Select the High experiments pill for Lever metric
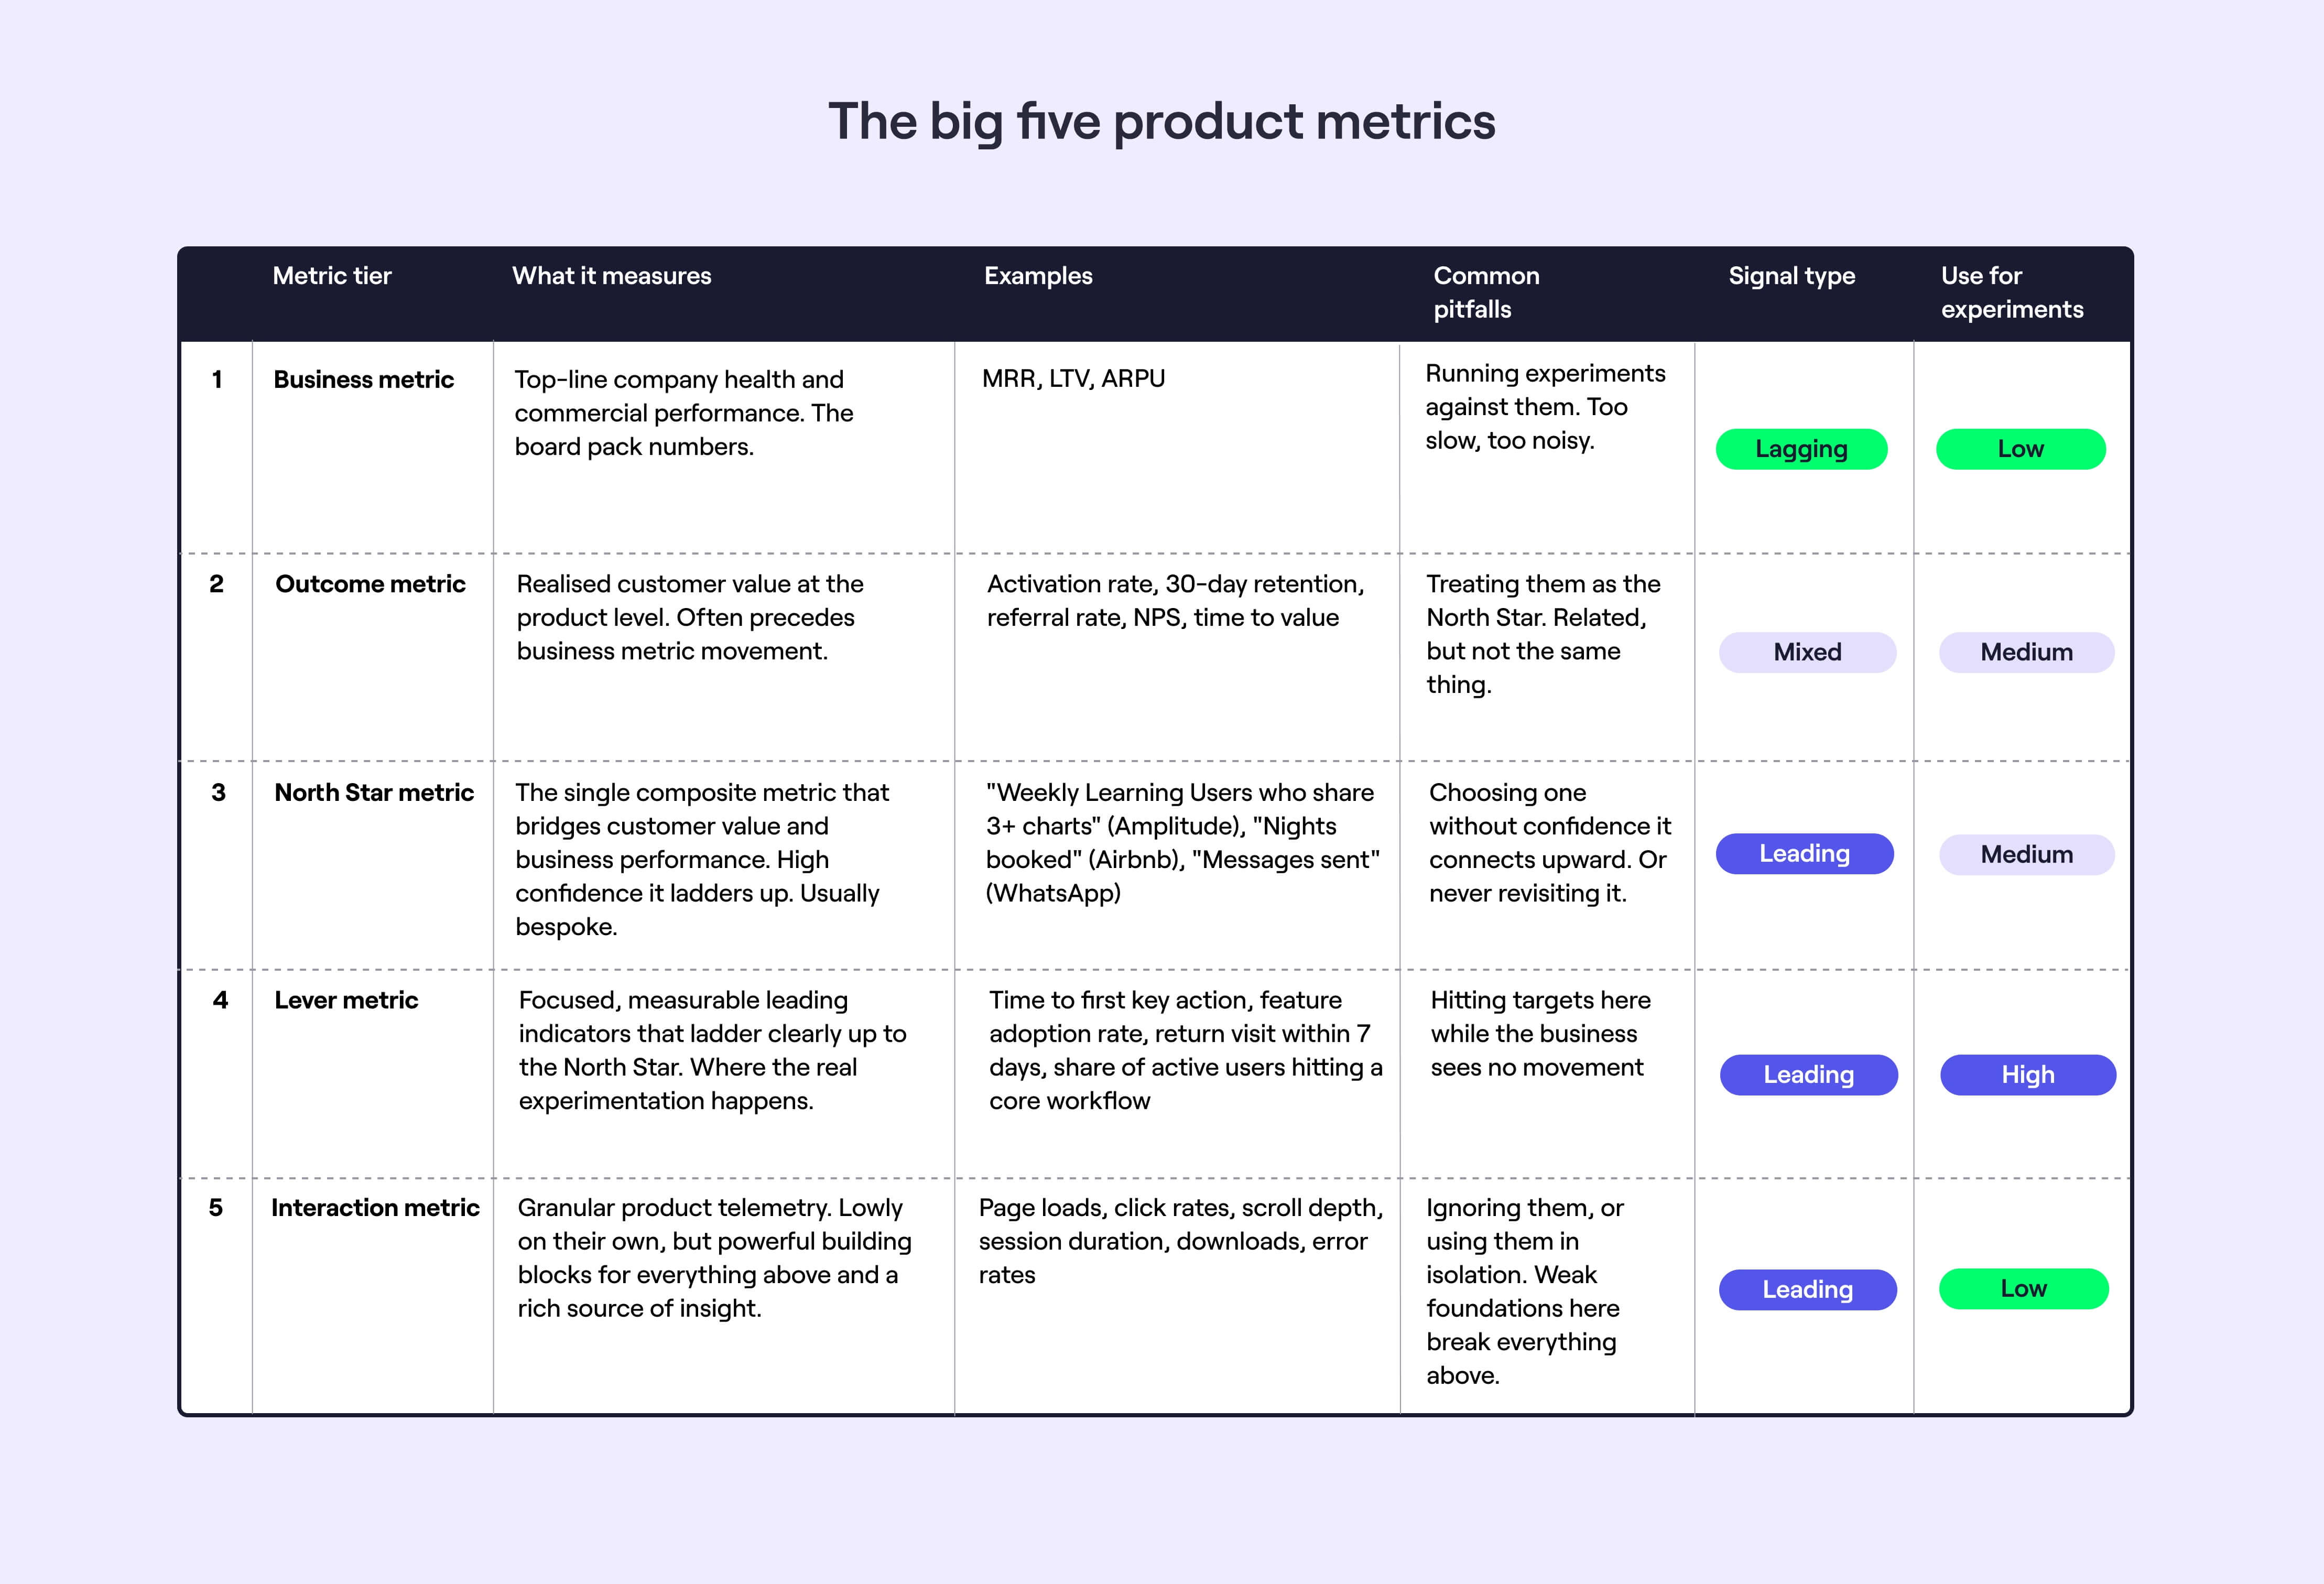 (2027, 1075)
